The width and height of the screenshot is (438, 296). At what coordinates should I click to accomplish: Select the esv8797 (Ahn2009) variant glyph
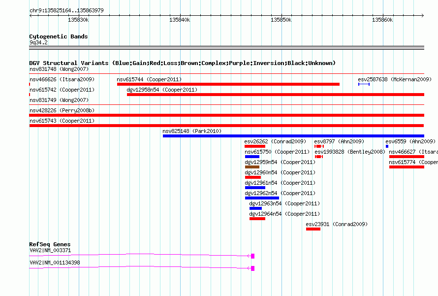[319, 146]
